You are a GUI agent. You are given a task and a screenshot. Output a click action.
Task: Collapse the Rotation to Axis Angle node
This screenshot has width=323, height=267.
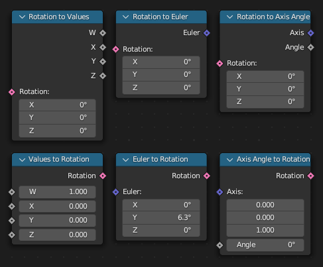[x=229, y=17]
